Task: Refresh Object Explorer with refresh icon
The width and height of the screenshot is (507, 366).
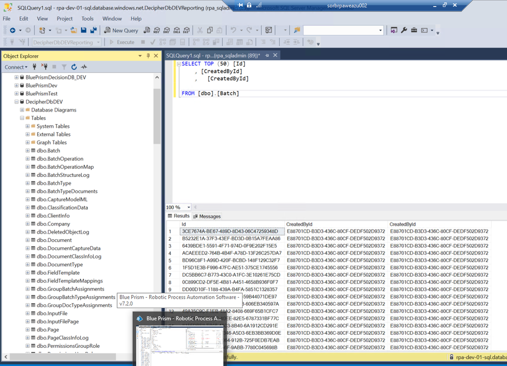Action: click(x=74, y=67)
